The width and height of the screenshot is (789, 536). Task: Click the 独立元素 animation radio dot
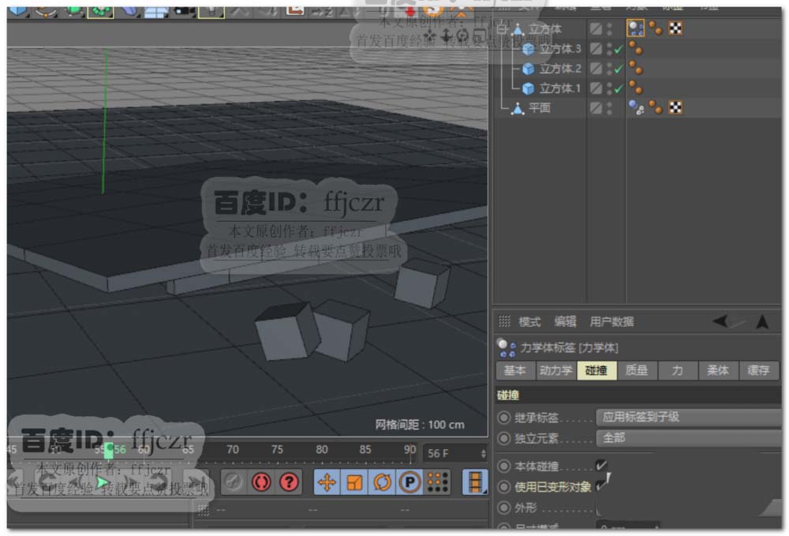click(503, 438)
